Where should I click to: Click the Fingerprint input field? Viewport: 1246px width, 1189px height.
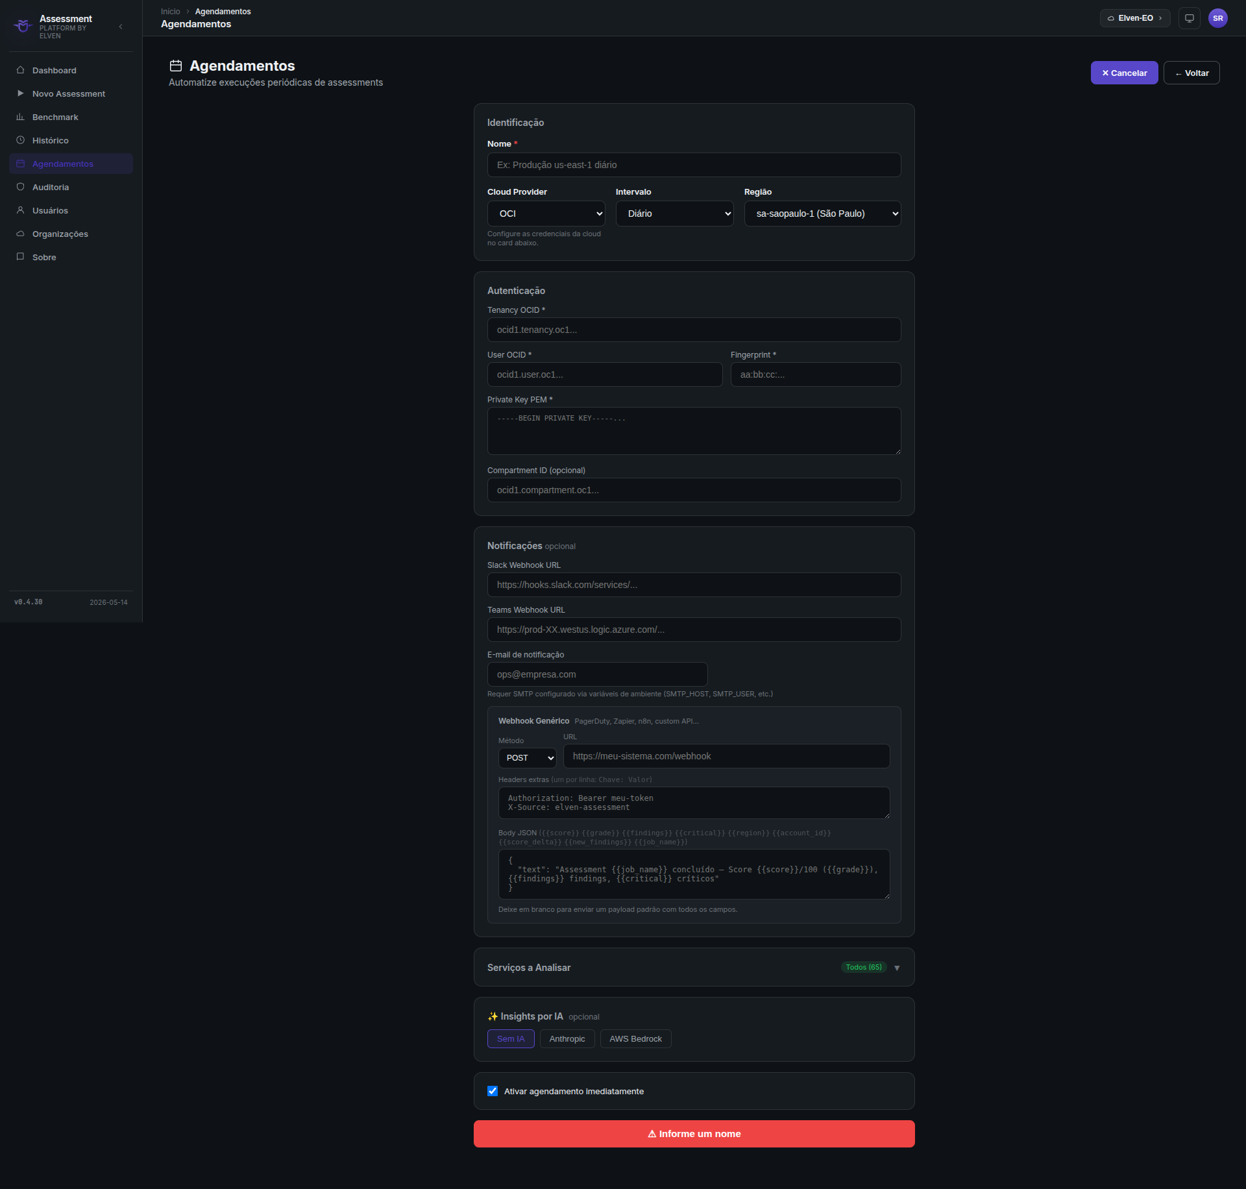click(816, 374)
